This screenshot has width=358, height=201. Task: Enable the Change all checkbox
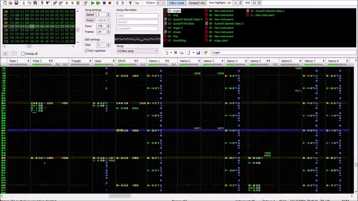click(23, 54)
